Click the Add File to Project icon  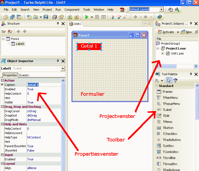coord(70,17)
